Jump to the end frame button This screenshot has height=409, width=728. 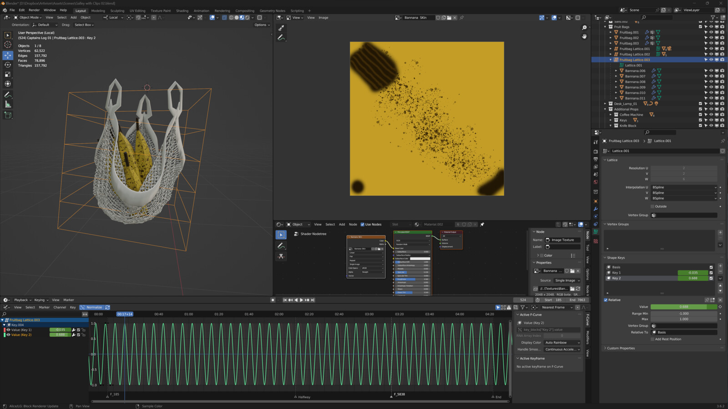point(313,300)
